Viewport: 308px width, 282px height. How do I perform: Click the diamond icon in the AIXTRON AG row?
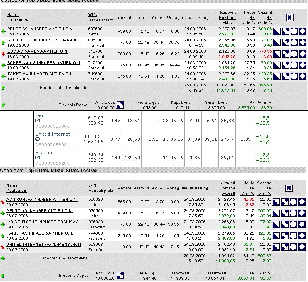[x=302, y=202]
